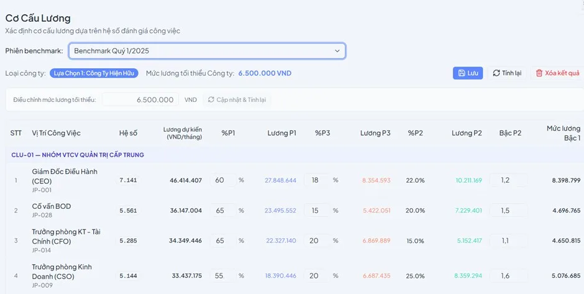Click the company minimum wage 6.500.000 VND text
The height and width of the screenshot is (294, 584).
(x=265, y=73)
